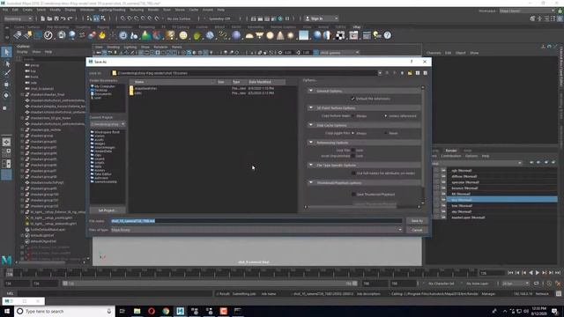Collapse the Thumbnail/Playblast options section
Screen dimensions: 564x317
[x=311, y=182]
